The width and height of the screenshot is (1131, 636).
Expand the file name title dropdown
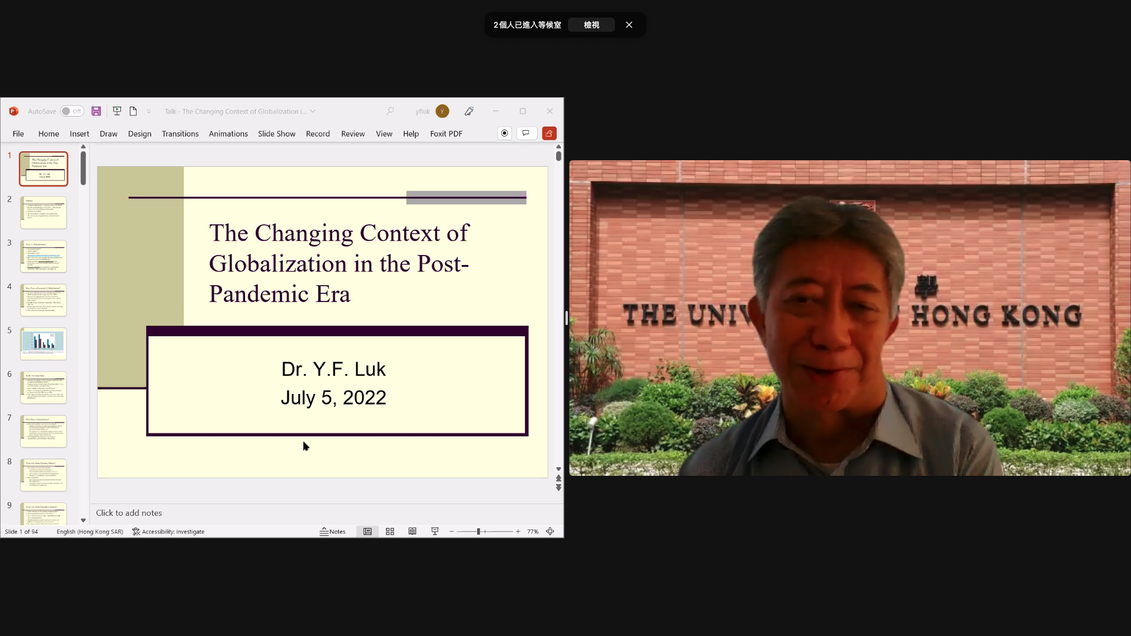point(313,111)
